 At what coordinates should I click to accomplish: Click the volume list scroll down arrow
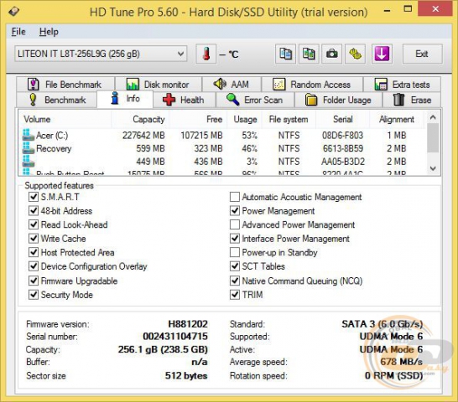(x=433, y=168)
